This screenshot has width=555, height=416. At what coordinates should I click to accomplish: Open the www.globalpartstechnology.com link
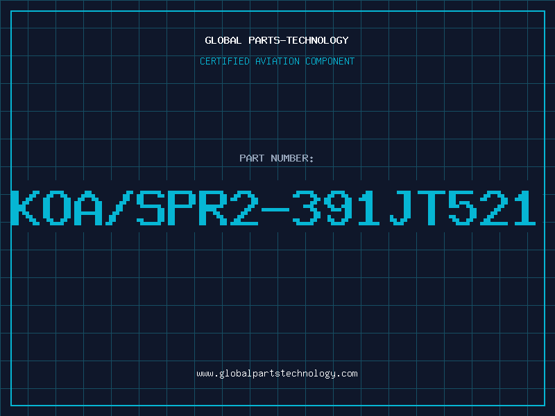[277, 374]
